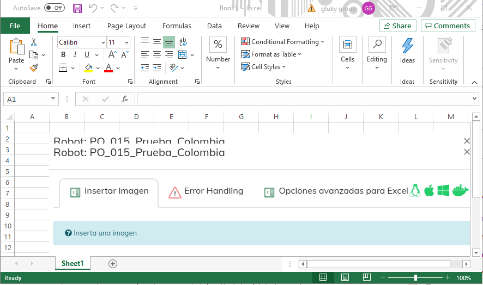Add a new sheet with plus icon
The image size is (483, 285).
click(113, 263)
